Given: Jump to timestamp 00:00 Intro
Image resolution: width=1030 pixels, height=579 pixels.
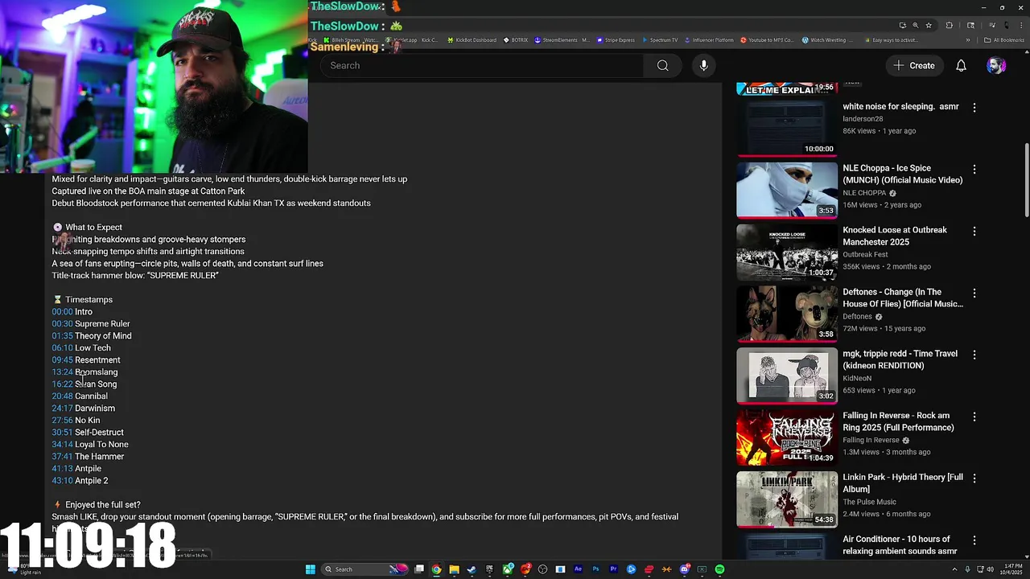Looking at the screenshot, I should coord(62,311).
